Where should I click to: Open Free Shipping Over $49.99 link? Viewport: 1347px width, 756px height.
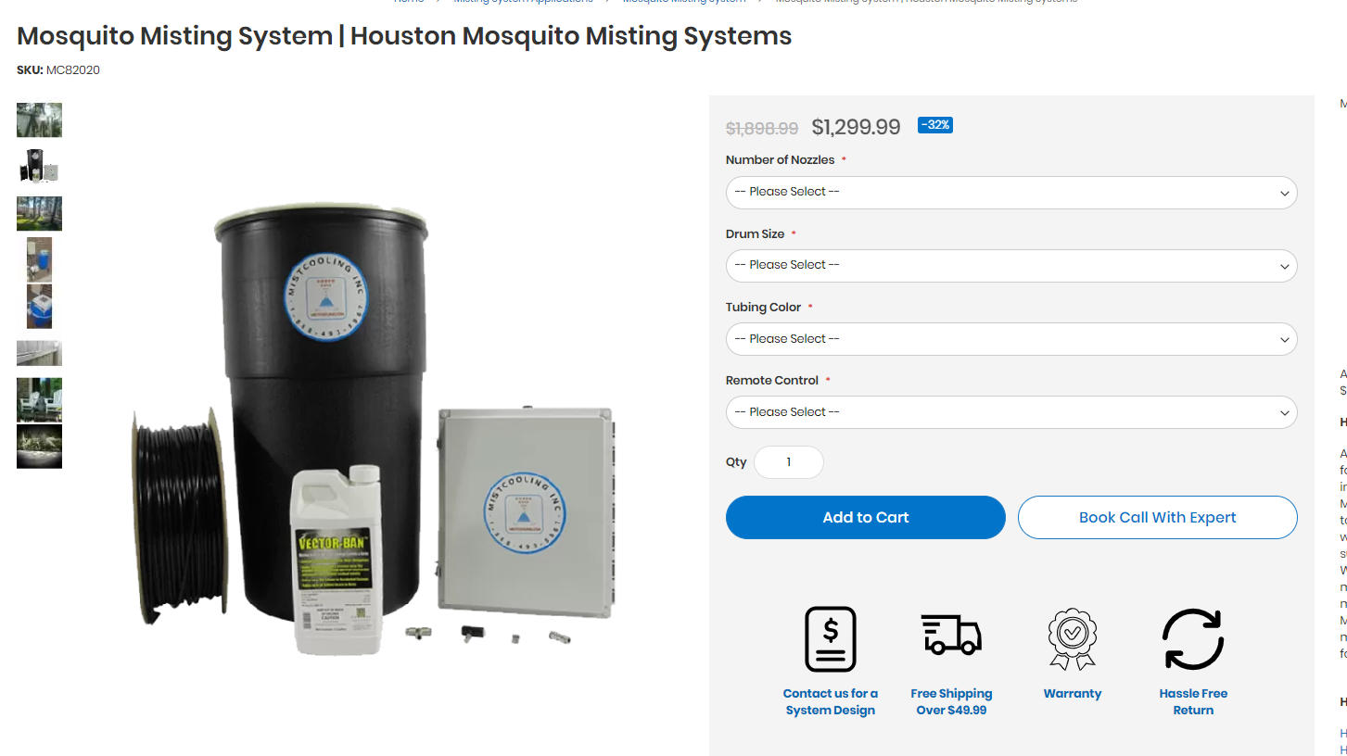pos(951,701)
